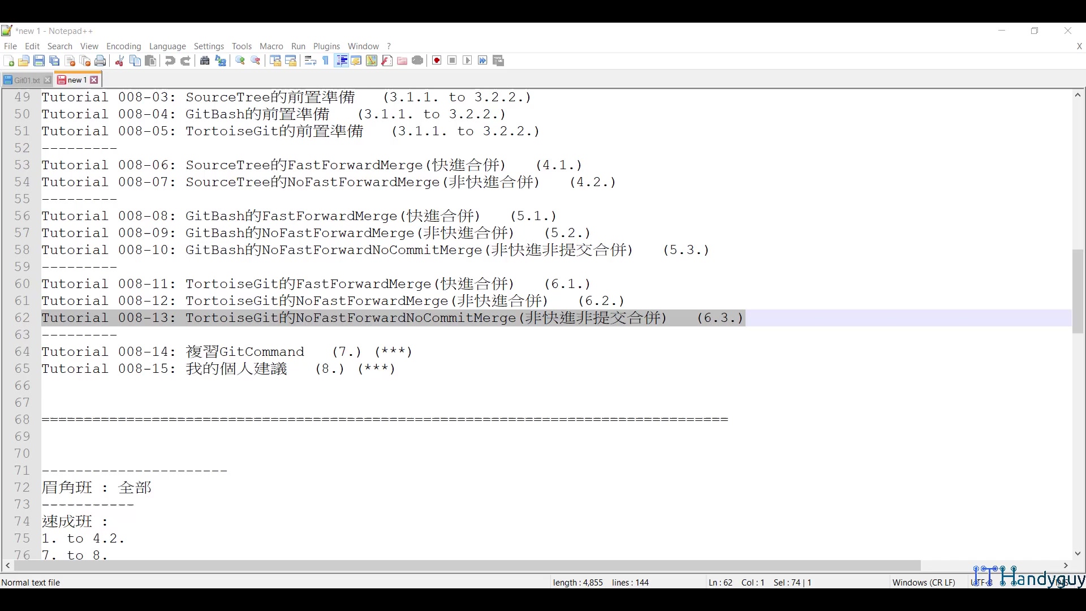Select the new 1 document tab

(x=75, y=80)
